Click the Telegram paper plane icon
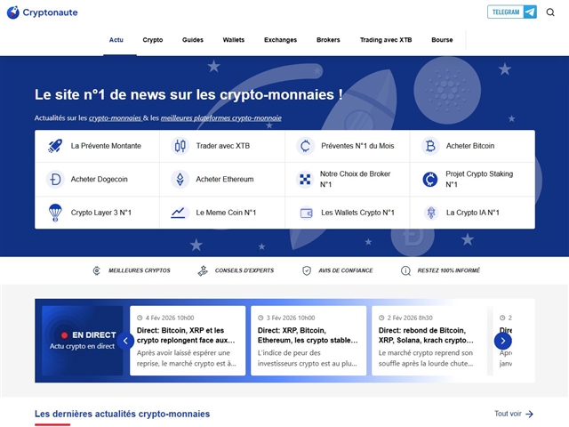Image resolution: width=569 pixels, height=427 pixels. click(x=530, y=12)
